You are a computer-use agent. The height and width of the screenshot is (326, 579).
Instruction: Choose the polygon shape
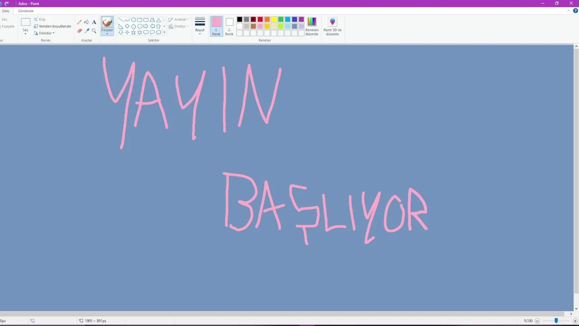152,20
